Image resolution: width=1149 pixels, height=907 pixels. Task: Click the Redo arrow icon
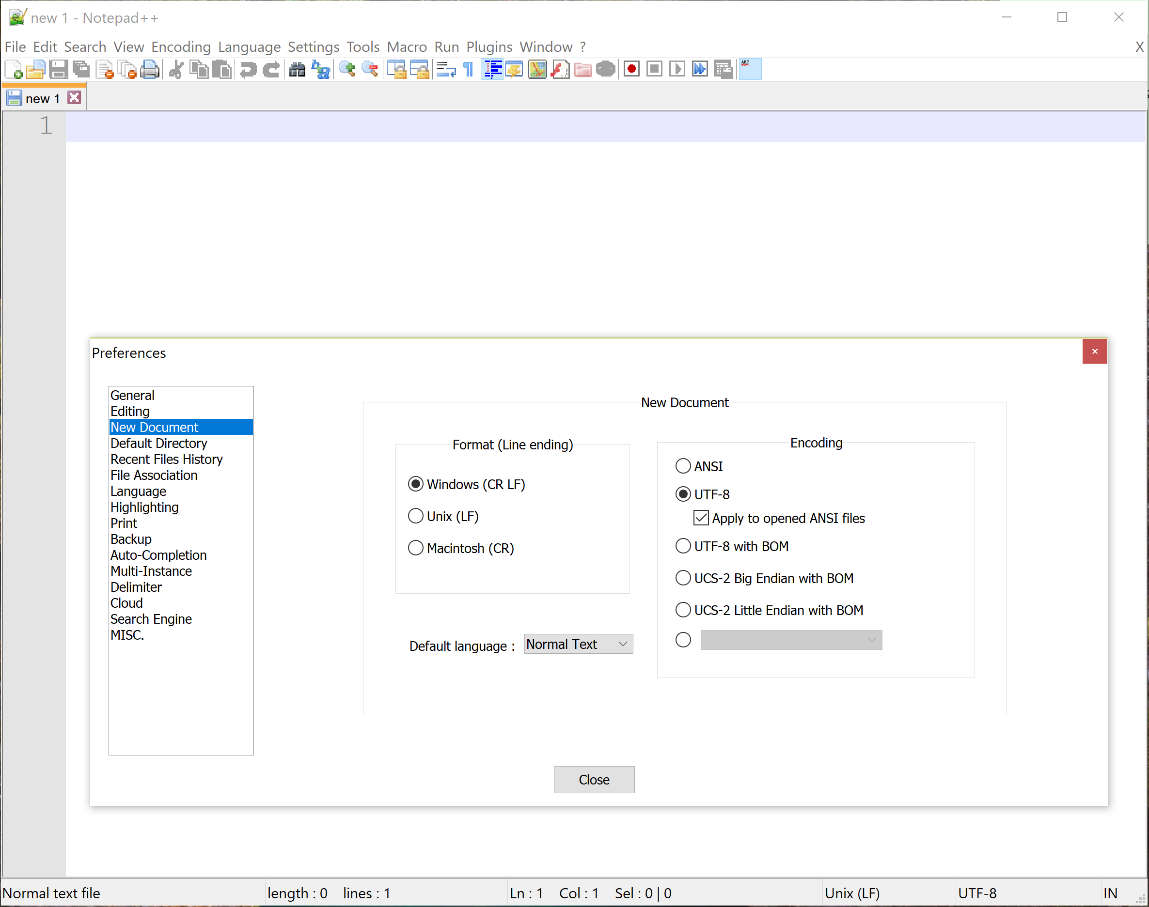pos(270,70)
